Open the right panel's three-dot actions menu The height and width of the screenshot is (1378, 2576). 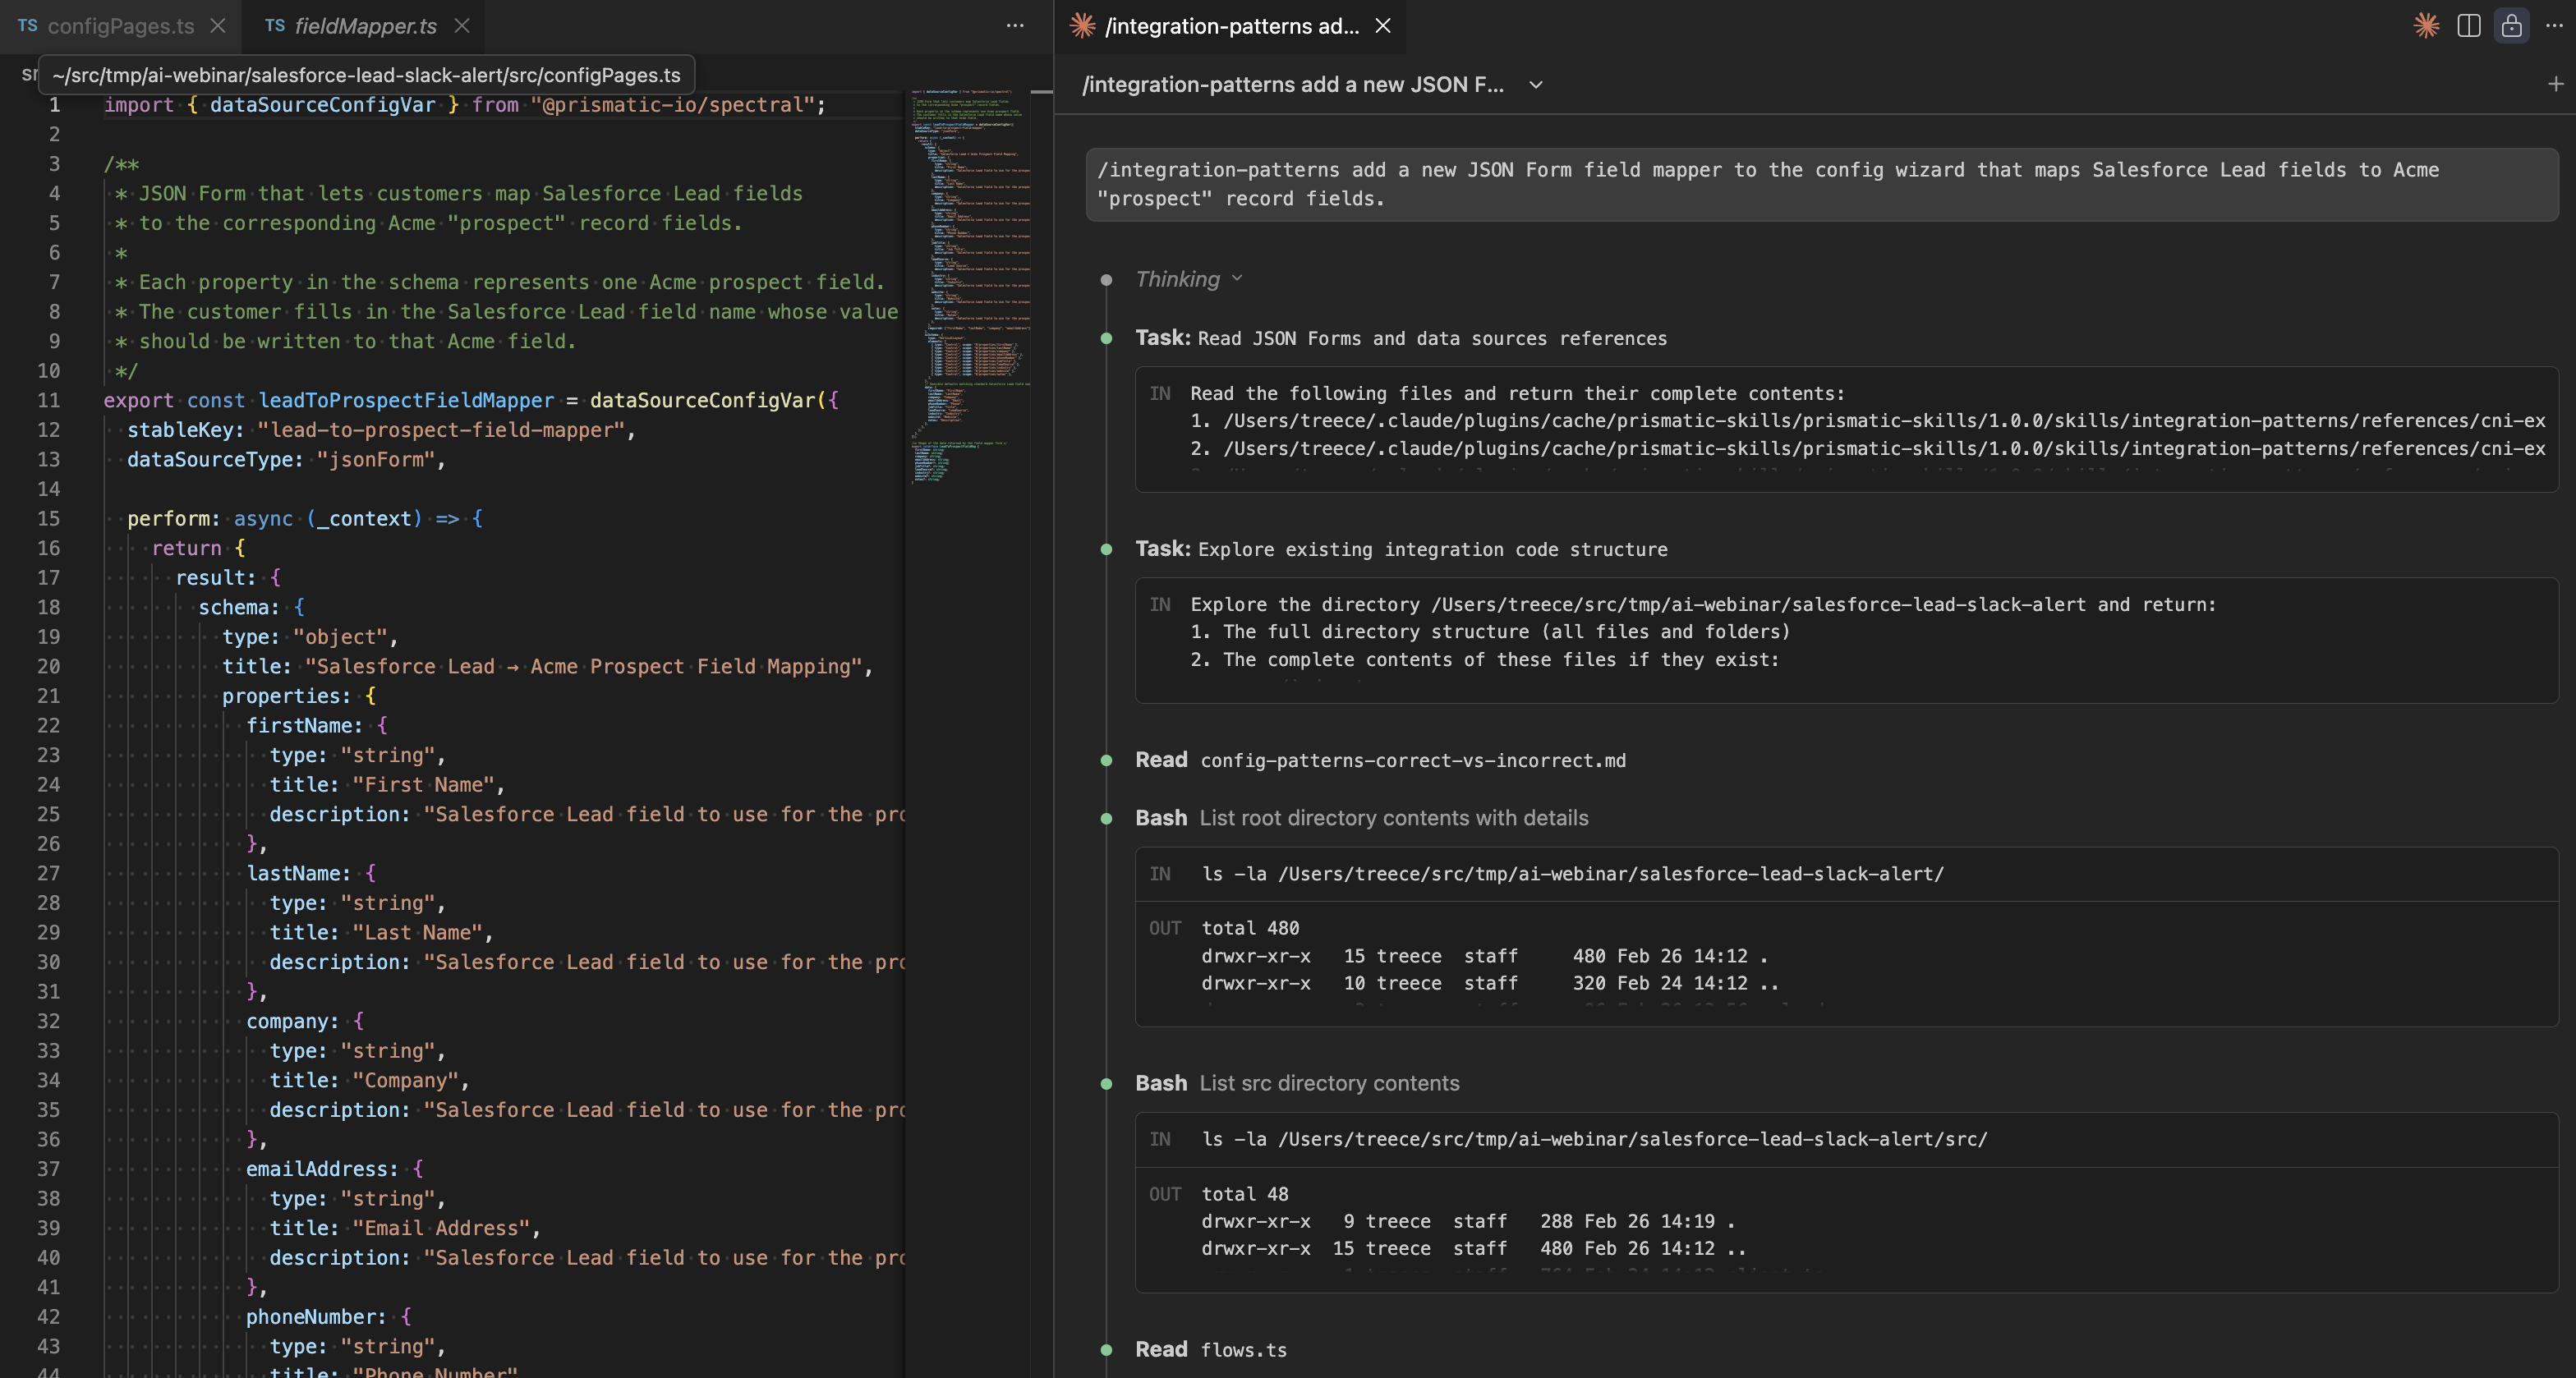2554,26
